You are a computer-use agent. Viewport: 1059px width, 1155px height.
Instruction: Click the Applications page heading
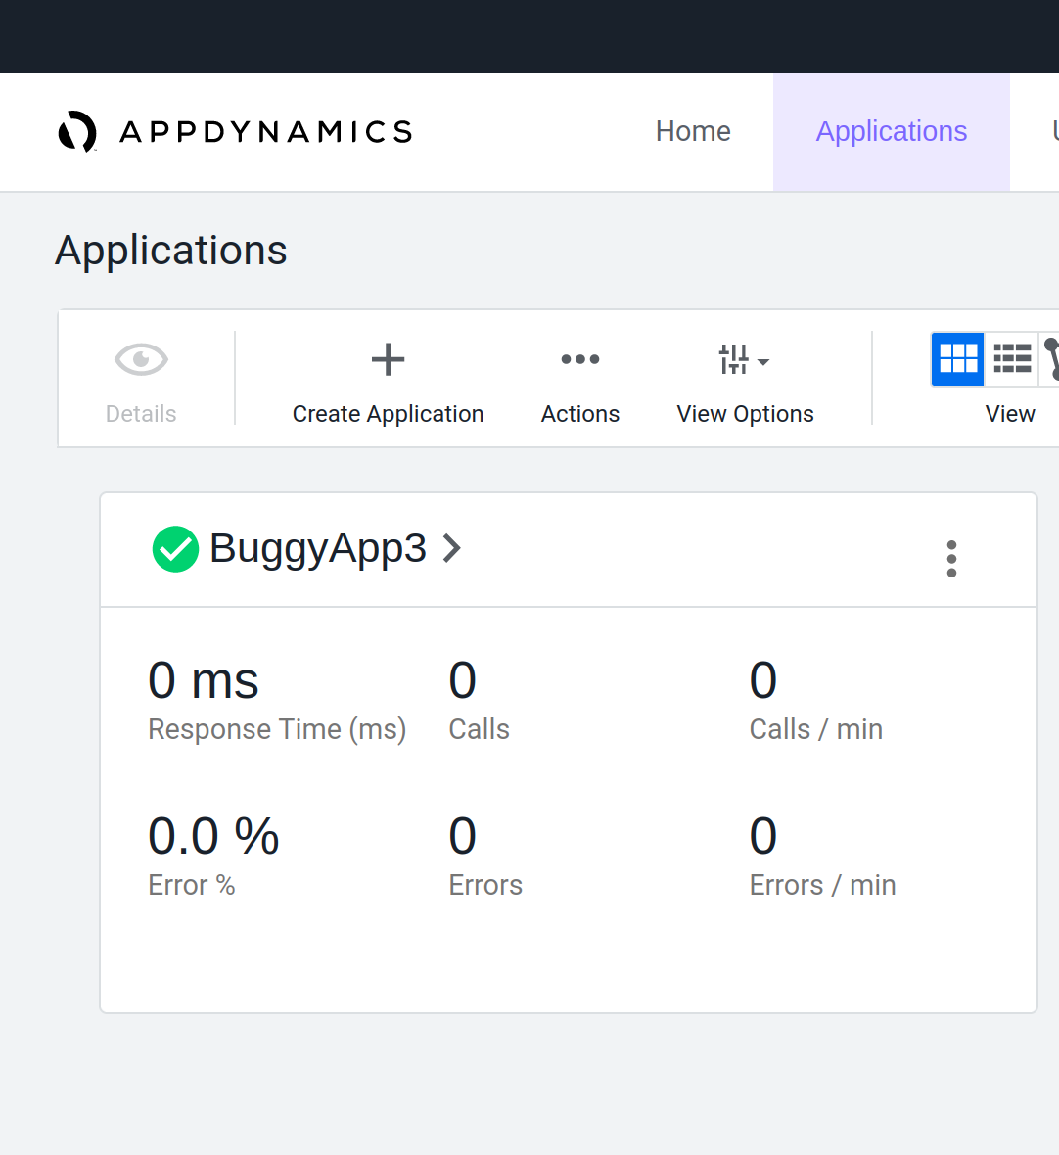coord(171,251)
